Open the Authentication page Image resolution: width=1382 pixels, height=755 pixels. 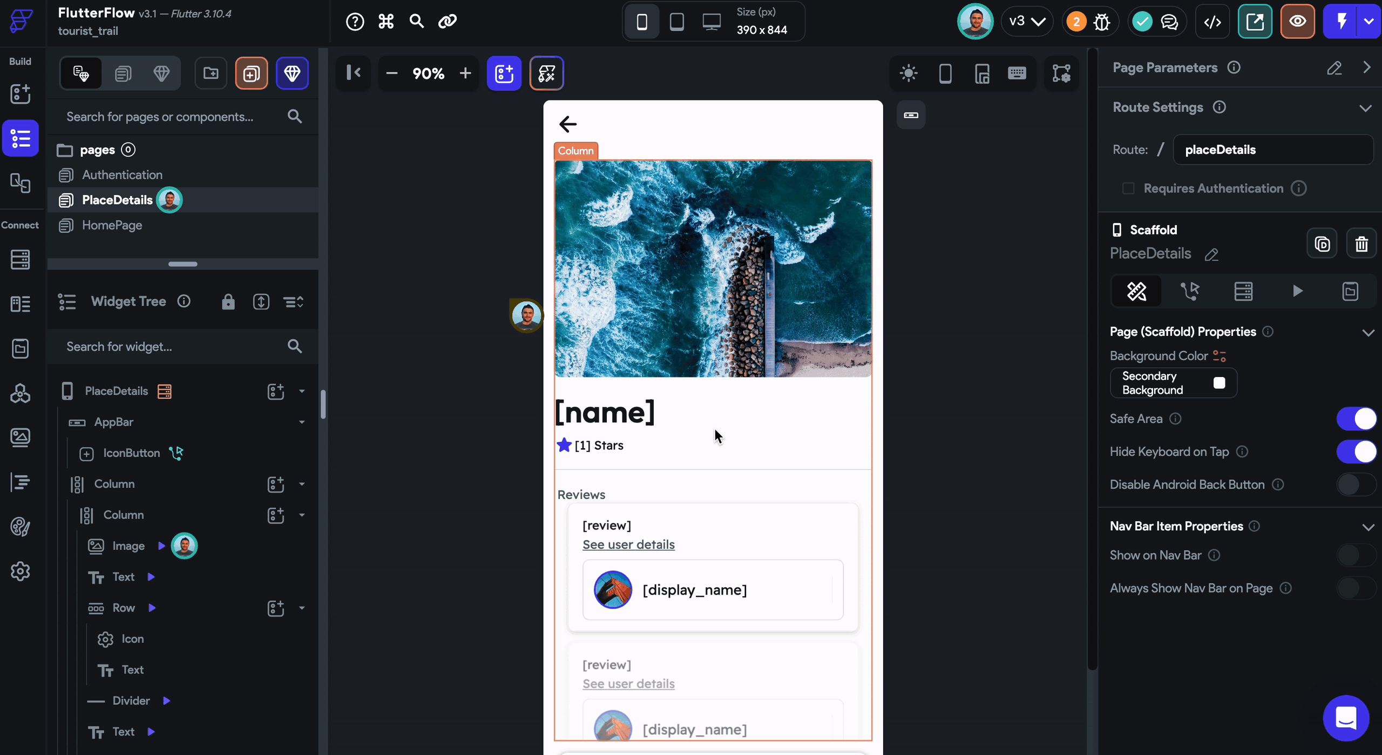pos(122,175)
